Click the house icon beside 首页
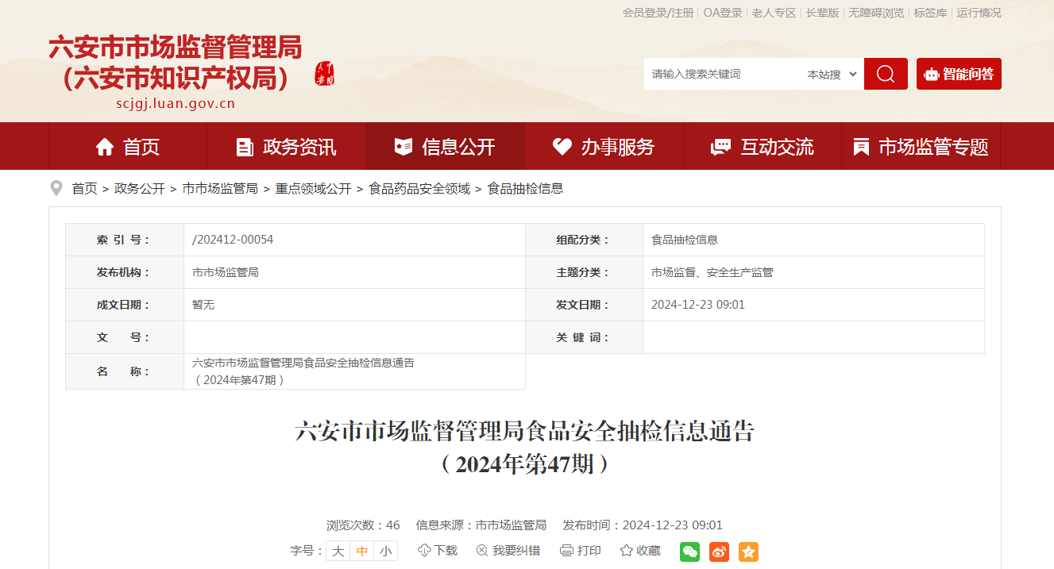This screenshot has height=569, width=1054. (x=105, y=147)
